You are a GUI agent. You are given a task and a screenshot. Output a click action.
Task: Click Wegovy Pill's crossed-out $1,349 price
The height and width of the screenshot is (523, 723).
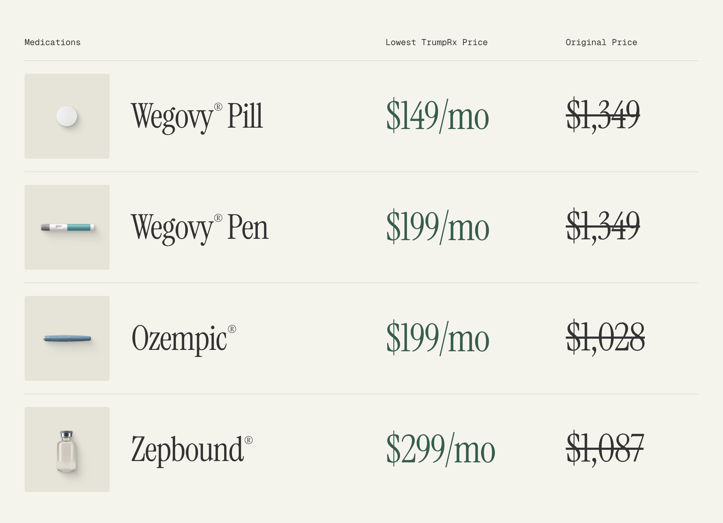click(x=602, y=114)
